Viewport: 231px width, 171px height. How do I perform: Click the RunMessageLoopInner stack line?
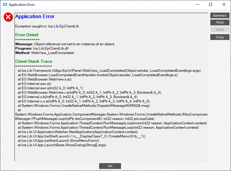click(112, 123)
